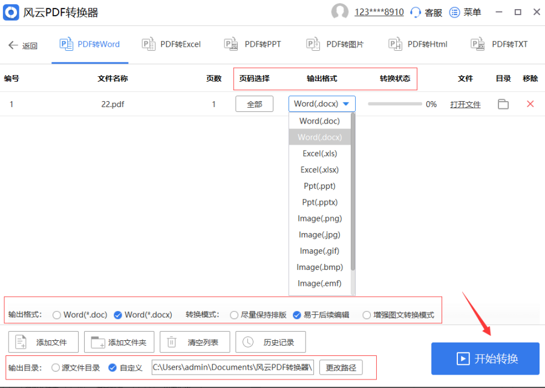Image resolution: width=545 pixels, height=388 pixels.
Task: Click the 添加文件夹 folder icon
Action: 97,342
